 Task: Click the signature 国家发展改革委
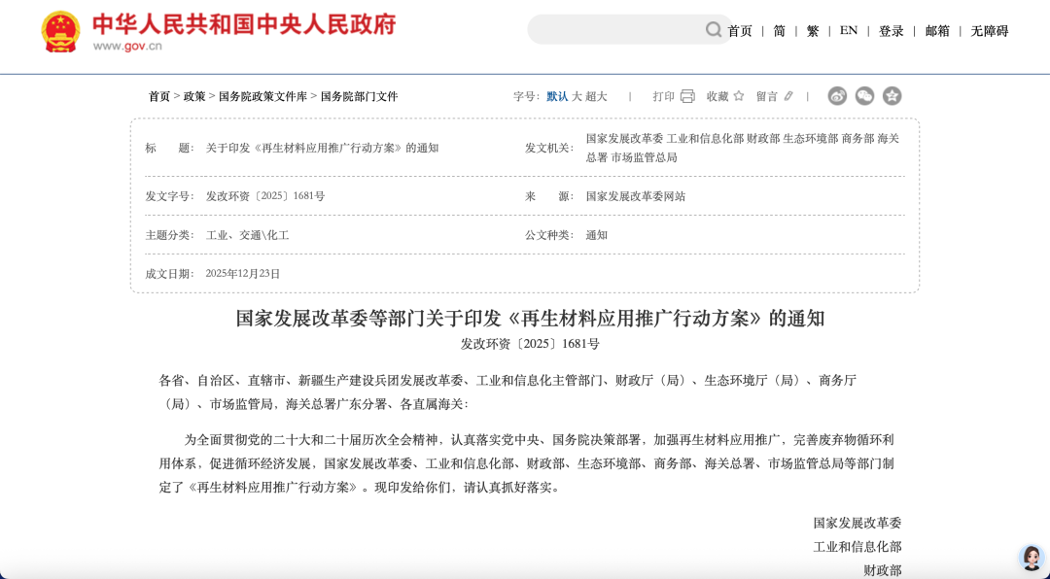857,523
